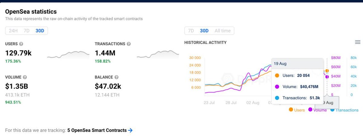Click the 1.44M transactions value
The height and width of the screenshot is (136, 363).
[x=105, y=53]
